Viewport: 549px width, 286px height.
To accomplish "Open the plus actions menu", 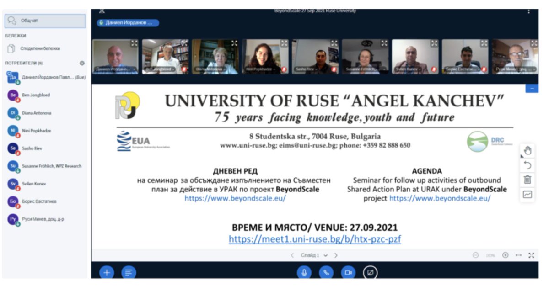I will (x=107, y=272).
